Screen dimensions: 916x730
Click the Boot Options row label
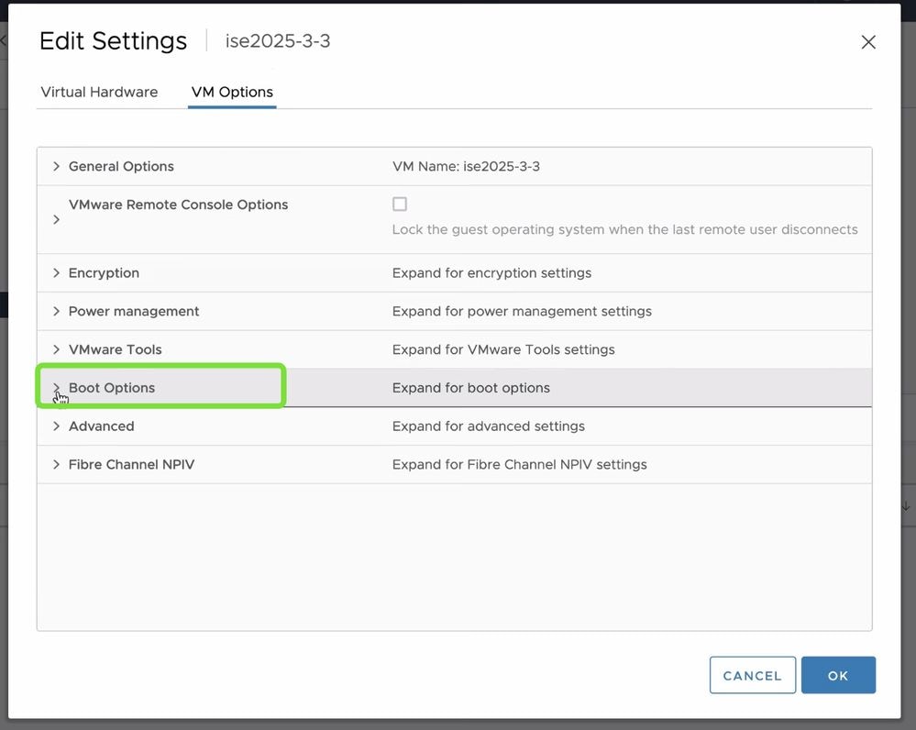click(x=112, y=388)
